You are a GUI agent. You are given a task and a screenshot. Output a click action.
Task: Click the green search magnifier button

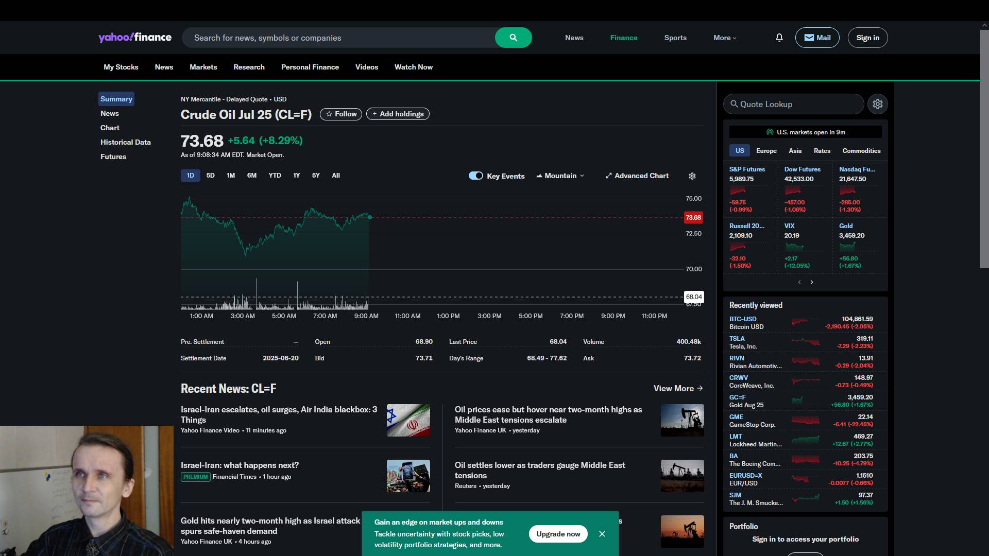[513, 38]
